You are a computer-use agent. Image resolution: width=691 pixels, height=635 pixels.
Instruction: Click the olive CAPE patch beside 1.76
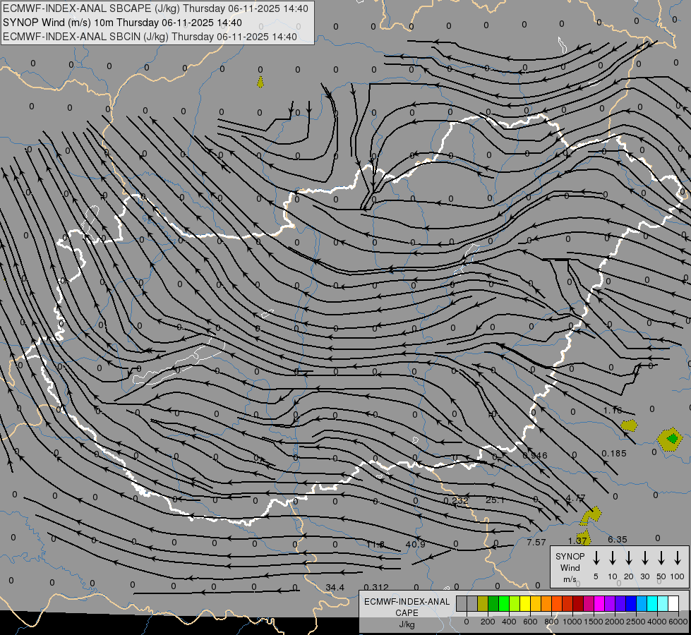click(x=629, y=425)
